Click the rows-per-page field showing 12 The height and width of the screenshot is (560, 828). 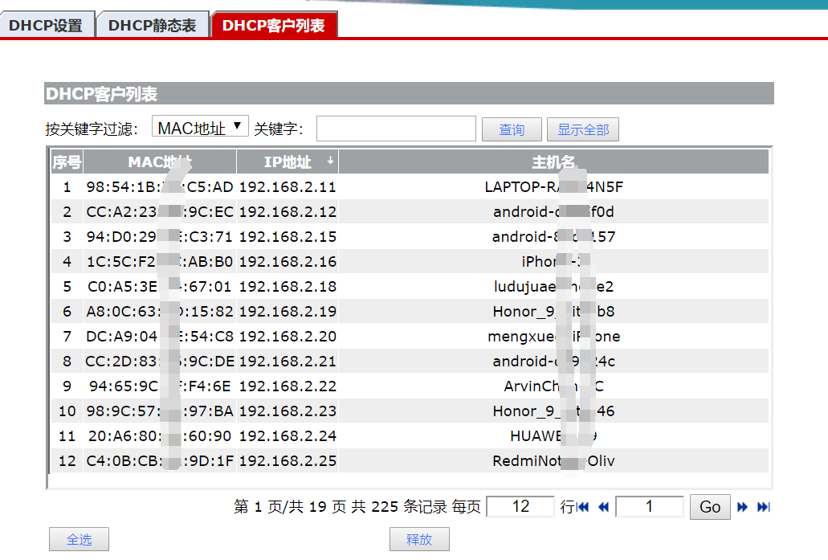520,507
